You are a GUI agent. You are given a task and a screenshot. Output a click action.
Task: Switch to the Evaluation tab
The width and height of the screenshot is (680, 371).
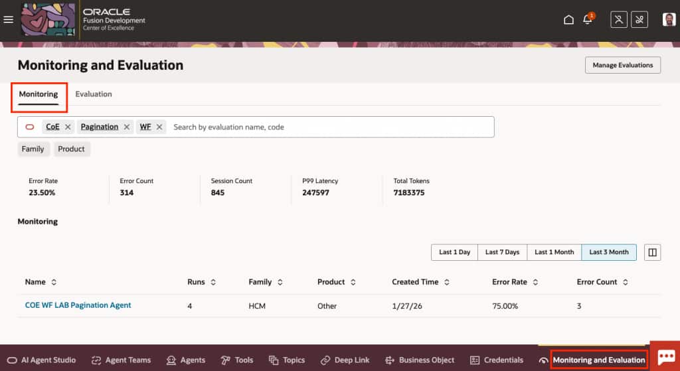coord(94,94)
